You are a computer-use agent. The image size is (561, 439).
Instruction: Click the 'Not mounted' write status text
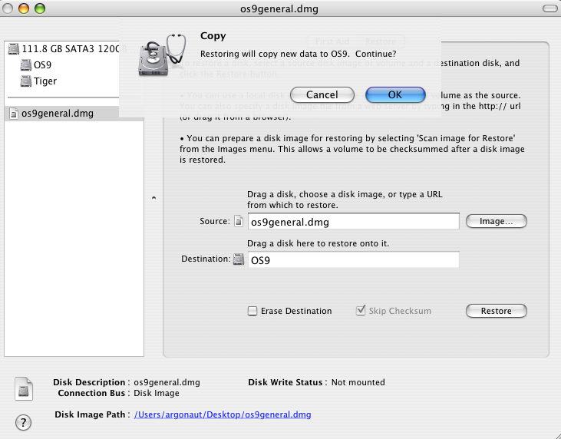[x=358, y=382]
